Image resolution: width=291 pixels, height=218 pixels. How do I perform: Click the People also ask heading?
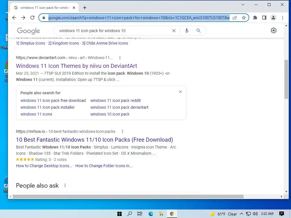37,186
